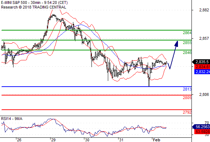Click the red 2,834.61 price tag

click(202, 67)
